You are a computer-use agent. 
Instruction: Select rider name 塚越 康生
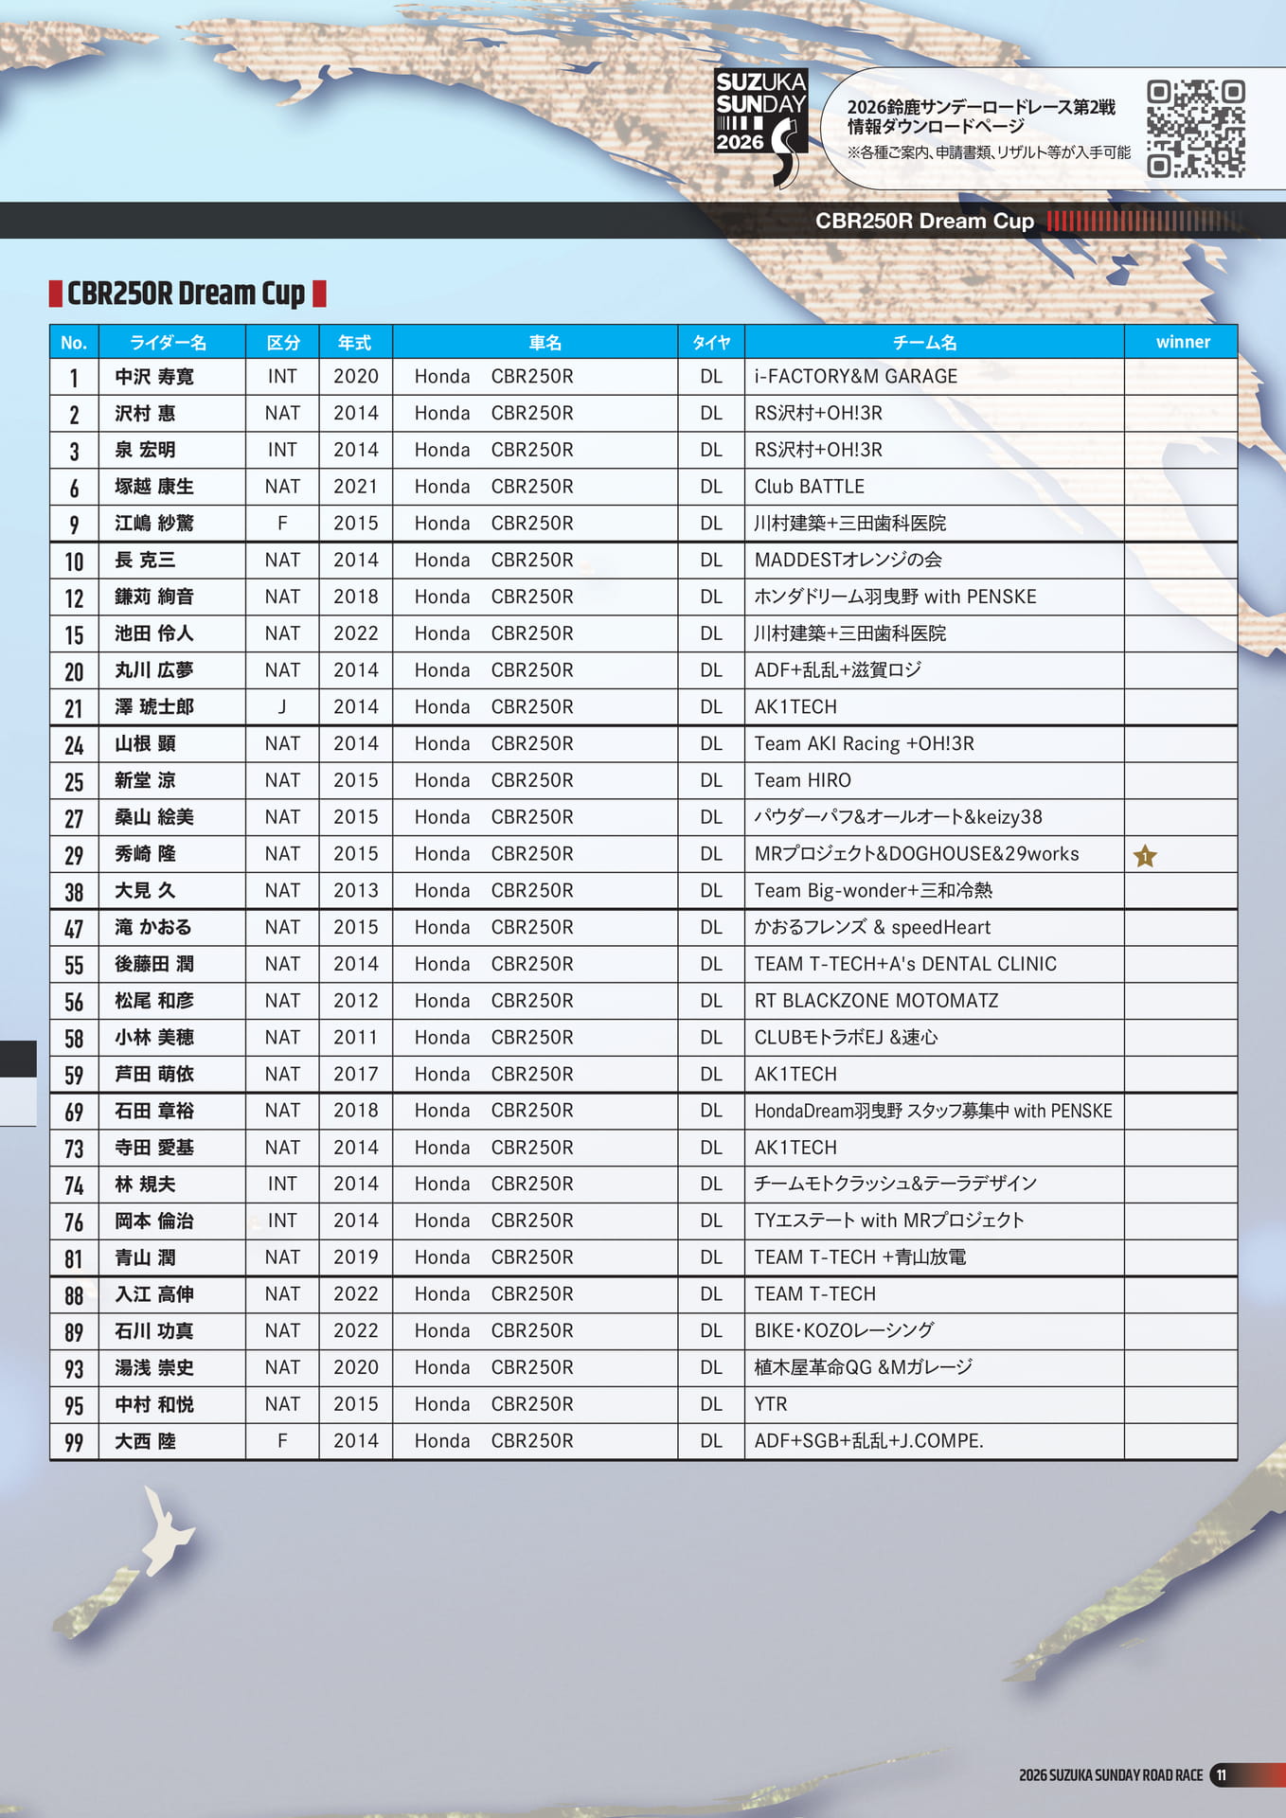154,487
